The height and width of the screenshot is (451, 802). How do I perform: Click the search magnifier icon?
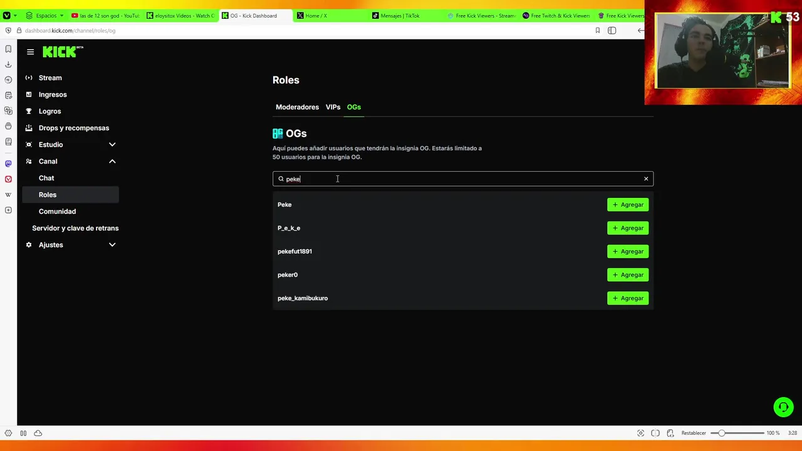pyautogui.click(x=281, y=179)
